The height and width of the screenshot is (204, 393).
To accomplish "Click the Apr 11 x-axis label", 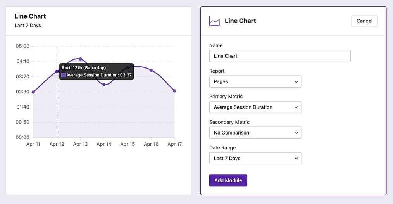I will coord(33,144).
